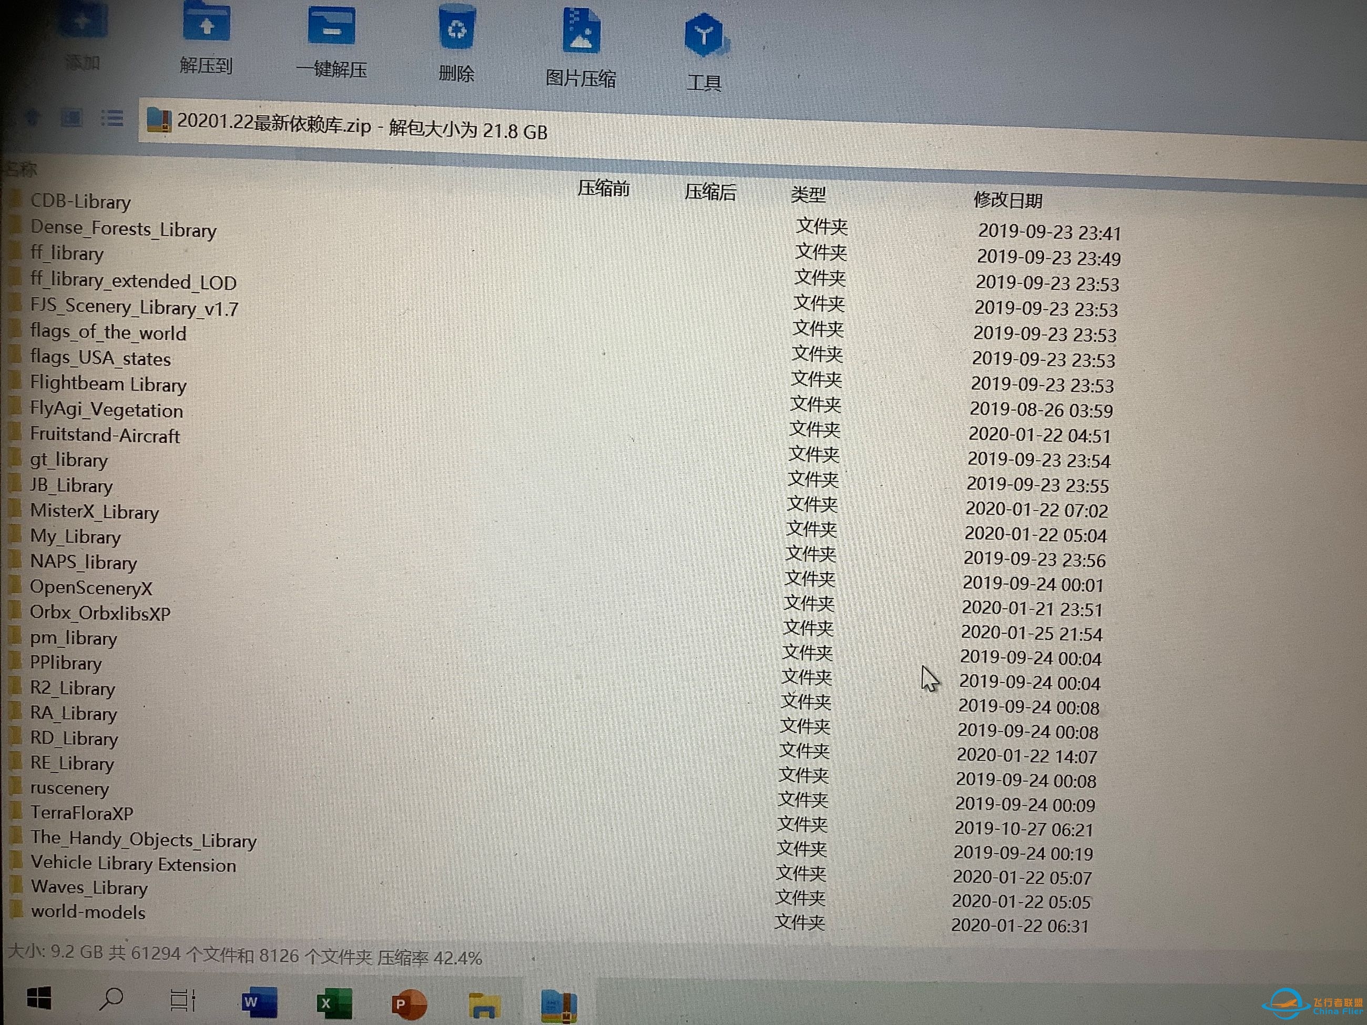Select the R2_Library folder
This screenshot has width=1367, height=1025.
tap(73, 688)
